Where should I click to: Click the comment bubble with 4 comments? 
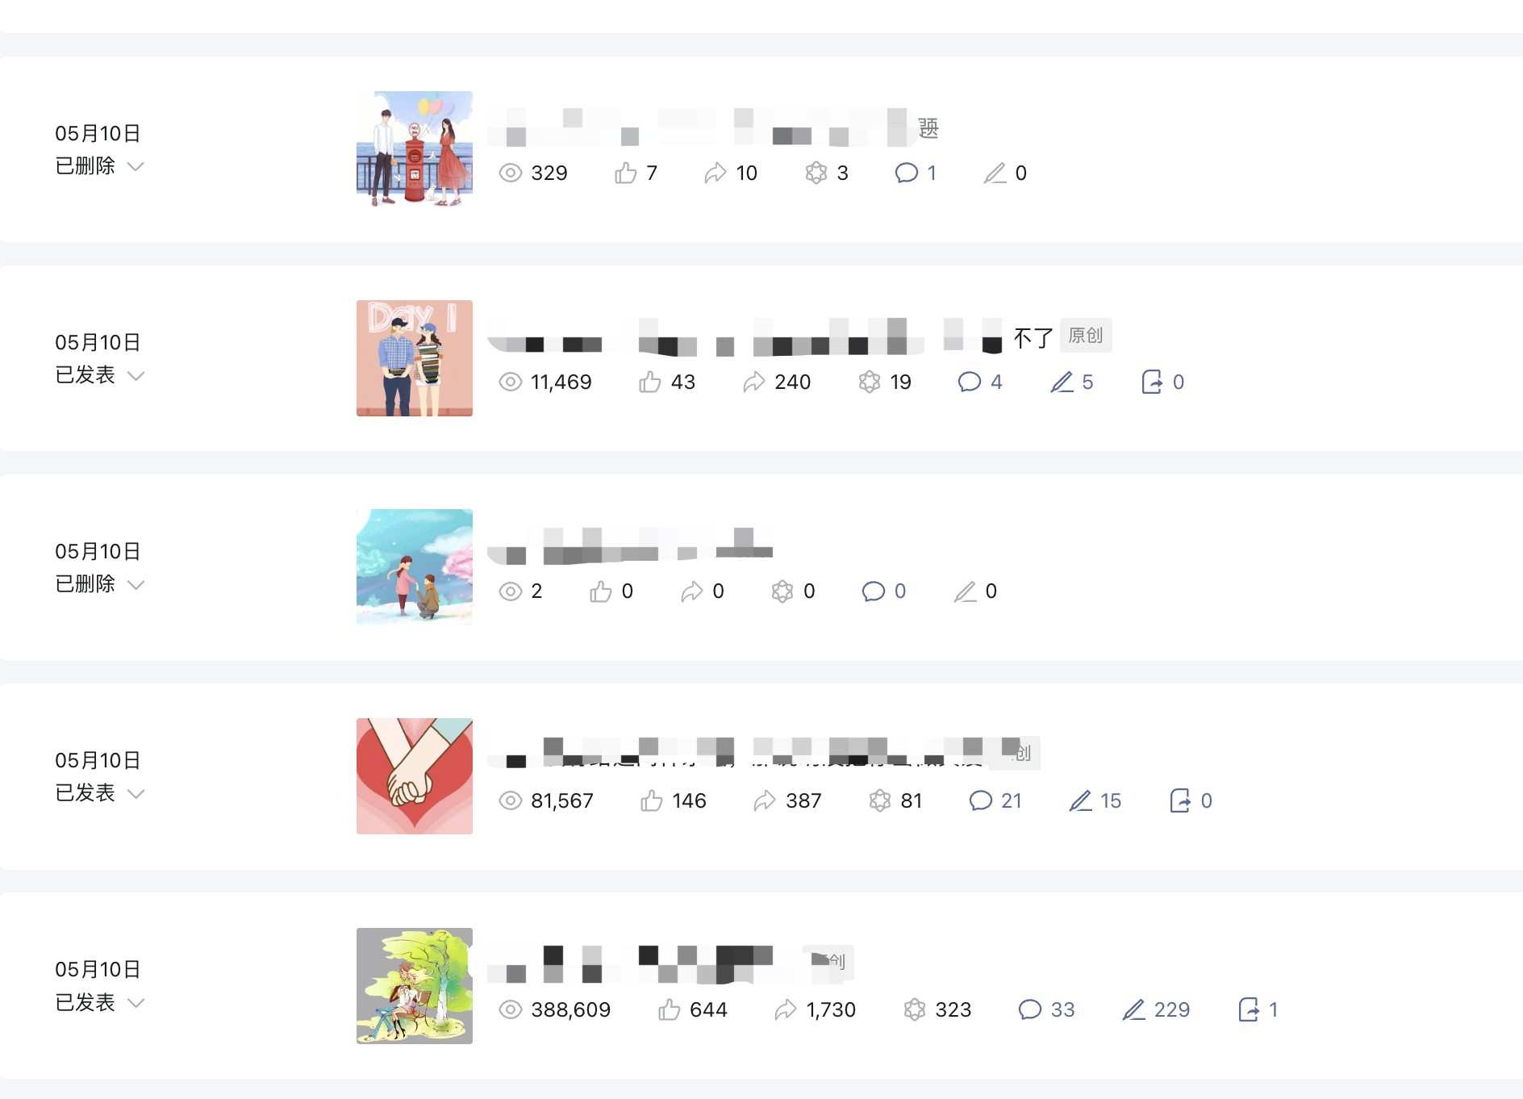point(969,382)
